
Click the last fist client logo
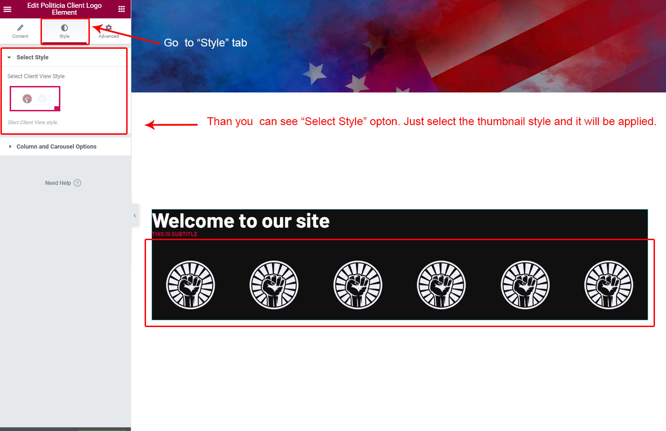[608, 285]
